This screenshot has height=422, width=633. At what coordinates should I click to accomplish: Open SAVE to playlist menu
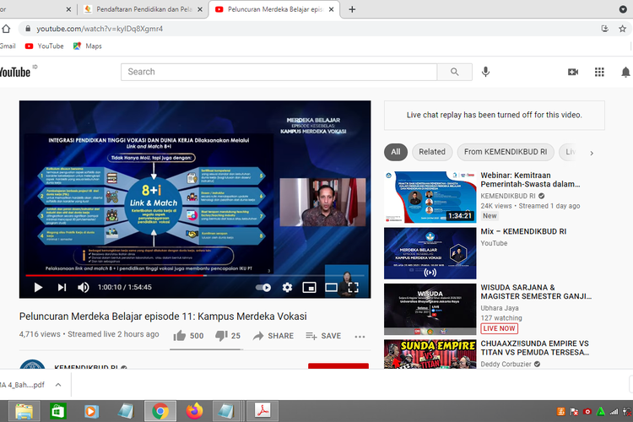323,336
